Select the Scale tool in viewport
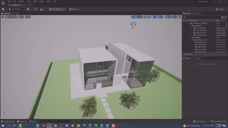Image resolution: width=228 pixels, height=128 pixels. tap(142, 17)
